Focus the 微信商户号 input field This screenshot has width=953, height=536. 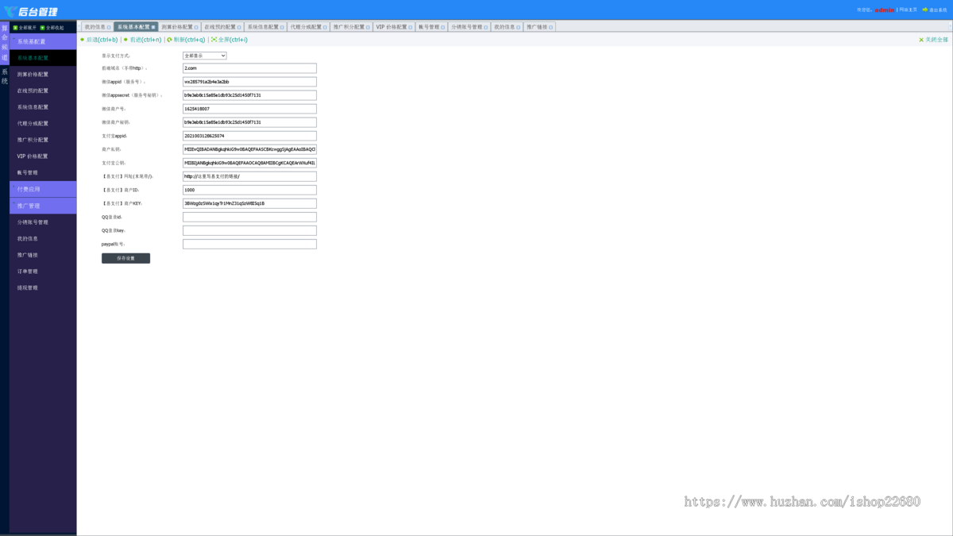pyautogui.click(x=249, y=109)
